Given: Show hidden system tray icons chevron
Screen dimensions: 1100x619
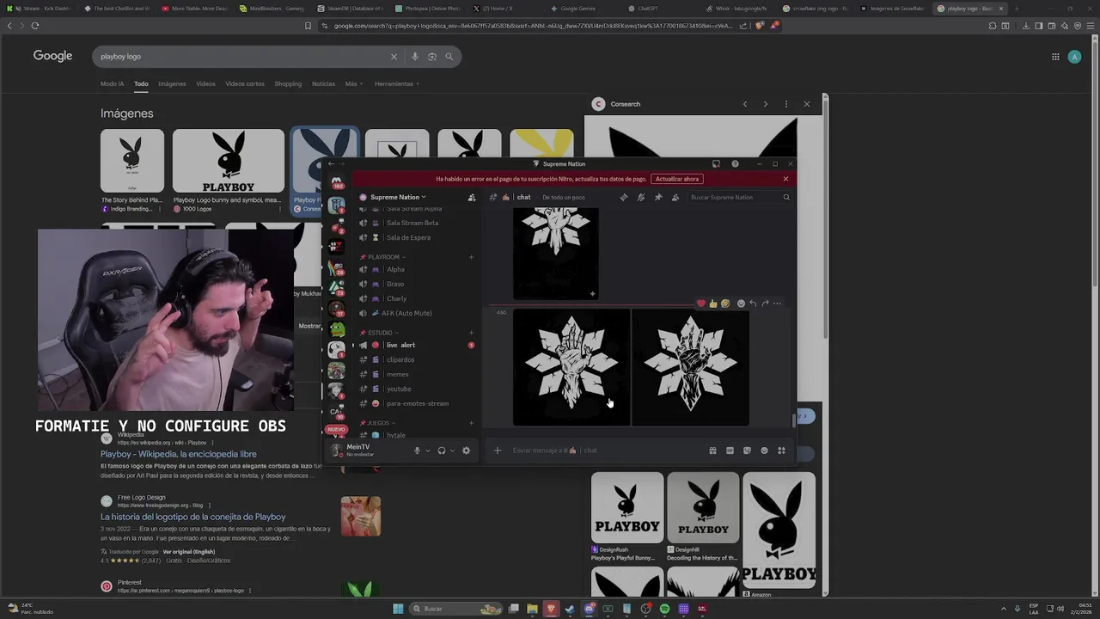Looking at the screenshot, I should coord(1002,609).
